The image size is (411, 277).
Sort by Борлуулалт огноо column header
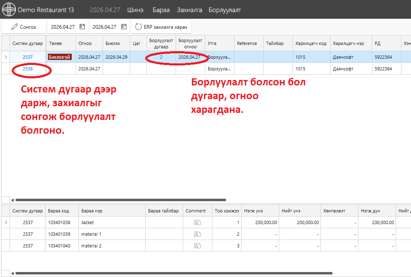[x=190, y=43]
